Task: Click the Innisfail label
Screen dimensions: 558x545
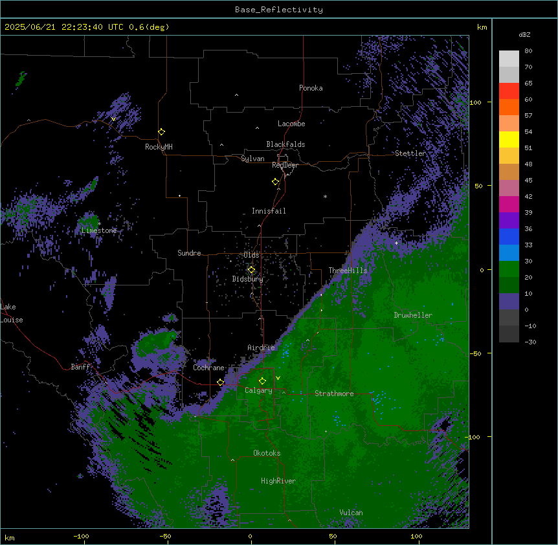Action: point(269,211)
